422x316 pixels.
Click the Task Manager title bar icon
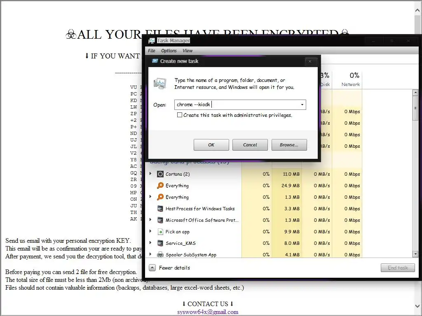152,41
